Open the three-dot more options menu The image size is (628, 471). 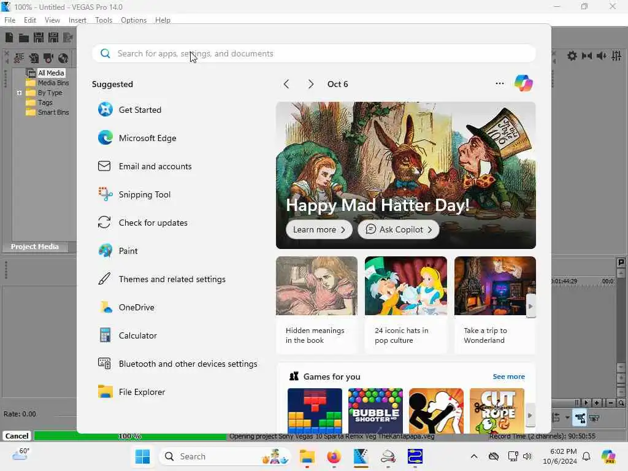pos(499,83)
